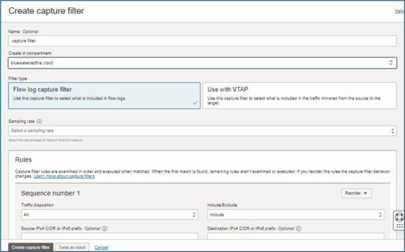405x252 pixels.
Task: Click Create capture filter button
Action: tap(31, 247)
